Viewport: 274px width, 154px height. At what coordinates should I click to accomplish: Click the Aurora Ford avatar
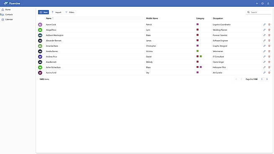tap(40, 73)
